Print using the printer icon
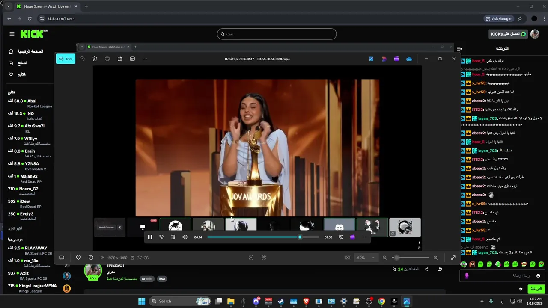The width and height of the screenshot is (548, 308). (x=107, y=59)
